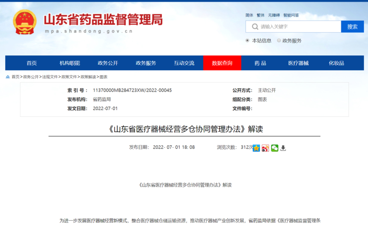Image resolution: width=368 pixels, height=227 pixels.
Task: Go to 政策文件 in breadcrumb
Action: (x=69, y=77)
